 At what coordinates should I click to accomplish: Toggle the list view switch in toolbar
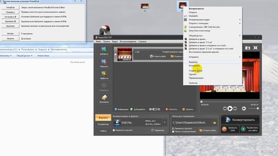pyautogui.click(x=155, y=109)
